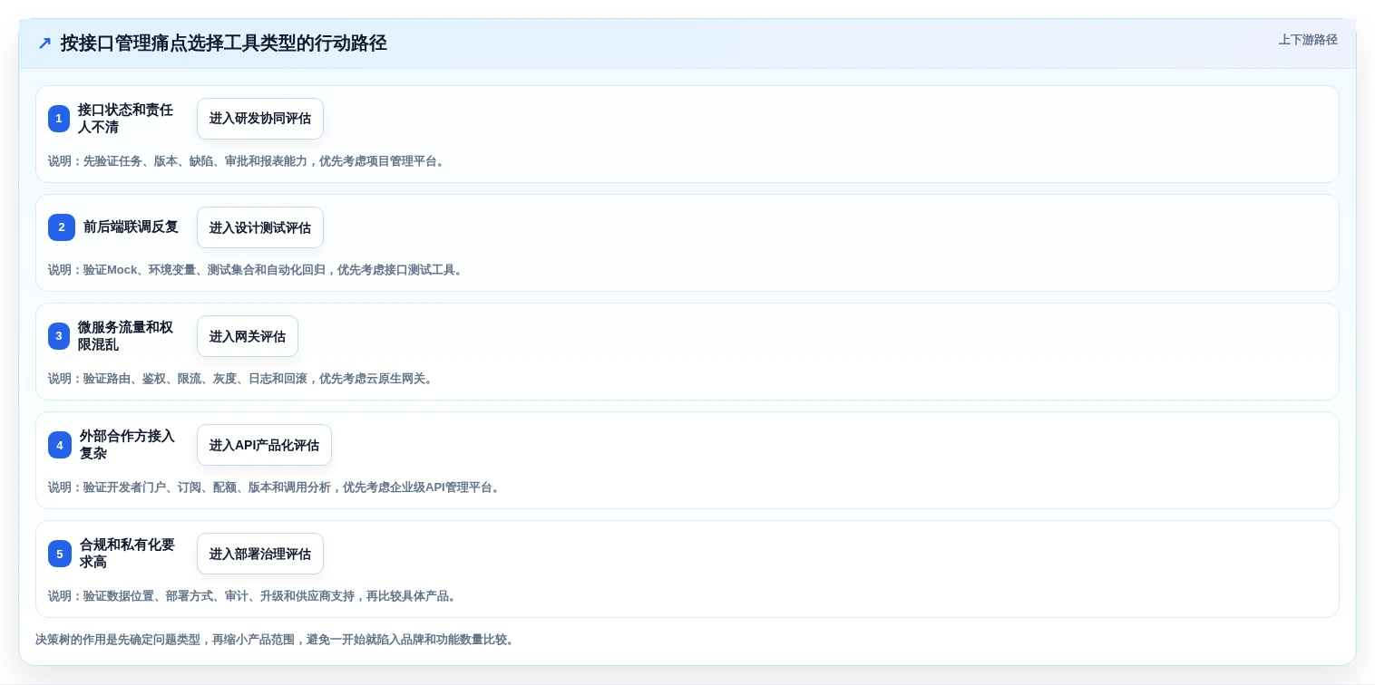Click the note recommending 项目管理平台
The width and height of the screenshot is (1375, 685).
248,161
